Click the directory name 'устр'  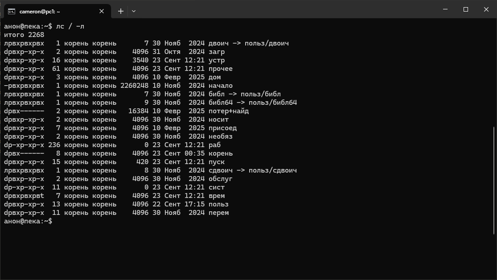217,60
